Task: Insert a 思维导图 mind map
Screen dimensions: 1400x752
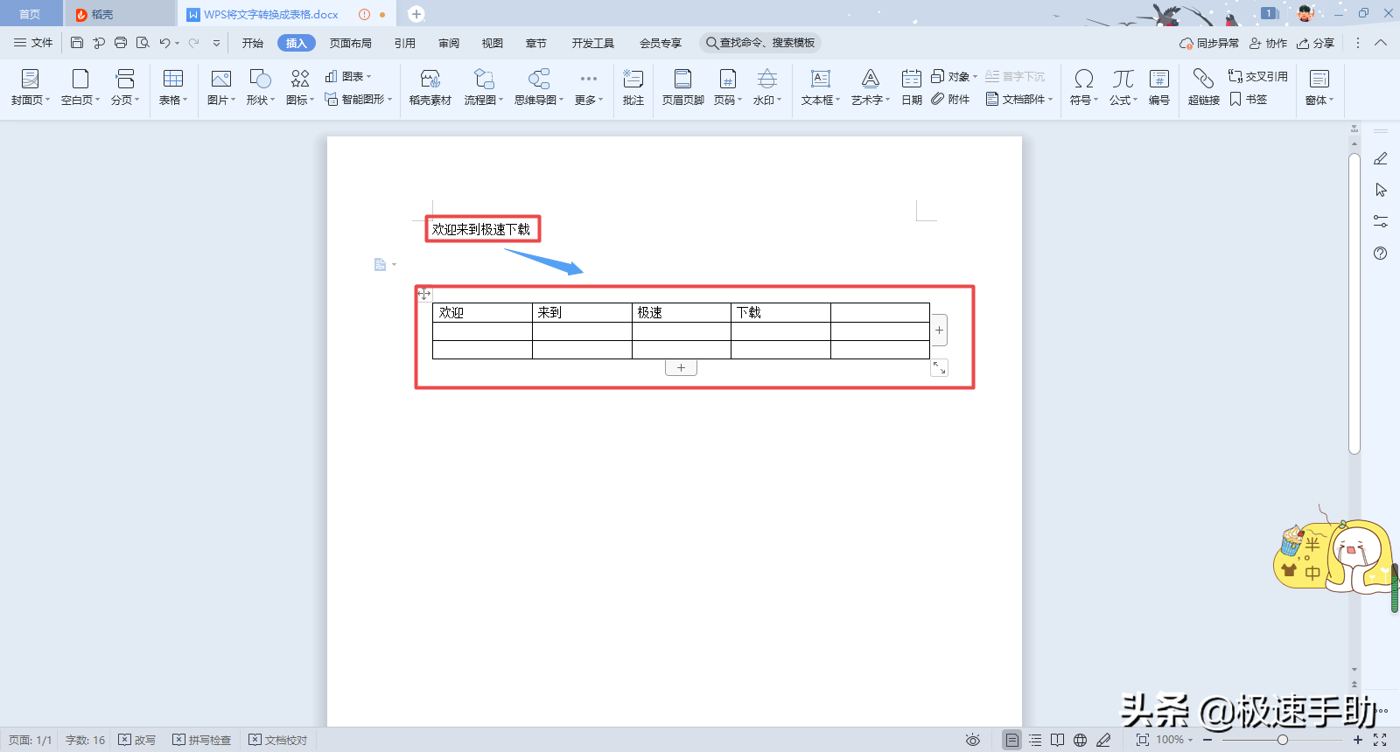Action: click(538, 87)
